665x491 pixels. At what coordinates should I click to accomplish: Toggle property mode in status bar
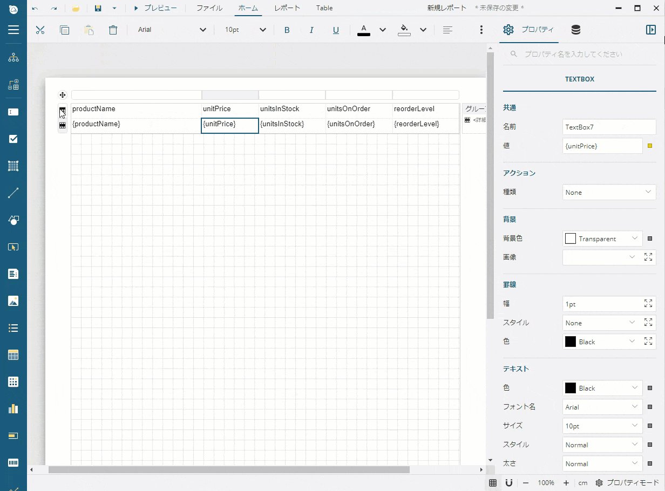point(627,483)
